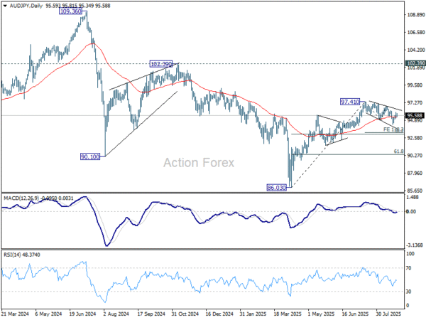Click the 109.360 peak price label

coord(70,11)
